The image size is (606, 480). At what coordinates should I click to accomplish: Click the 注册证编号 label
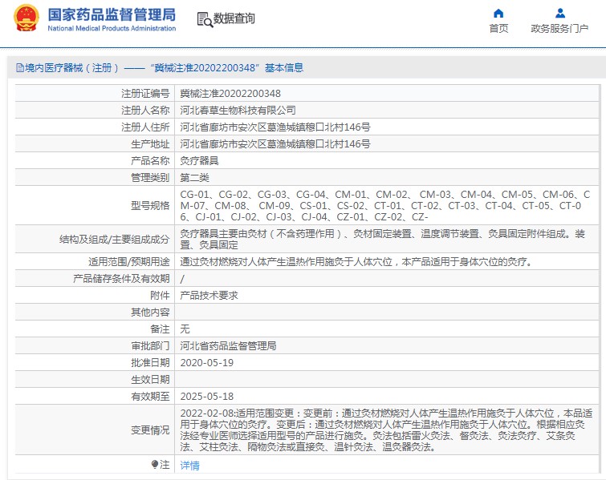point(145,94)
